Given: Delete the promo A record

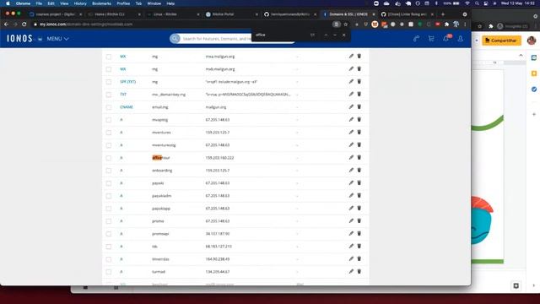Looking at the screenshot, I should tap(359, 221).
